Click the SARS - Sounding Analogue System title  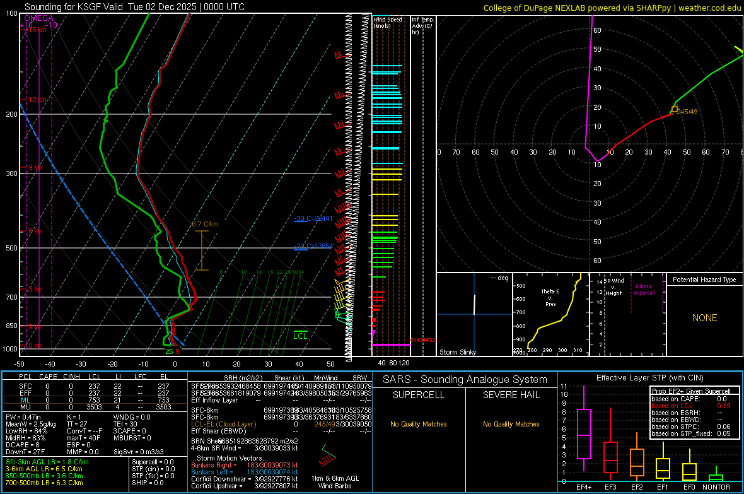465,379
